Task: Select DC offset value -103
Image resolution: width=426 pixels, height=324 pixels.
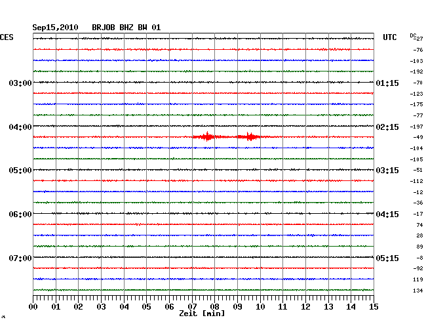Action: pyautogui.click(x=416, y=61)
